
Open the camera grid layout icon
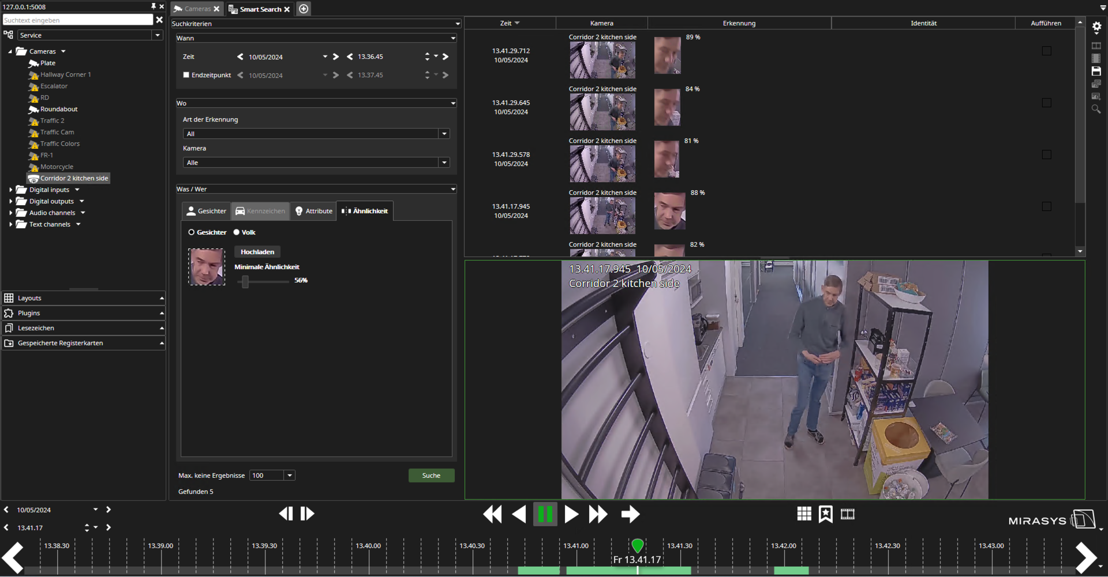click(x=804, y=514)
